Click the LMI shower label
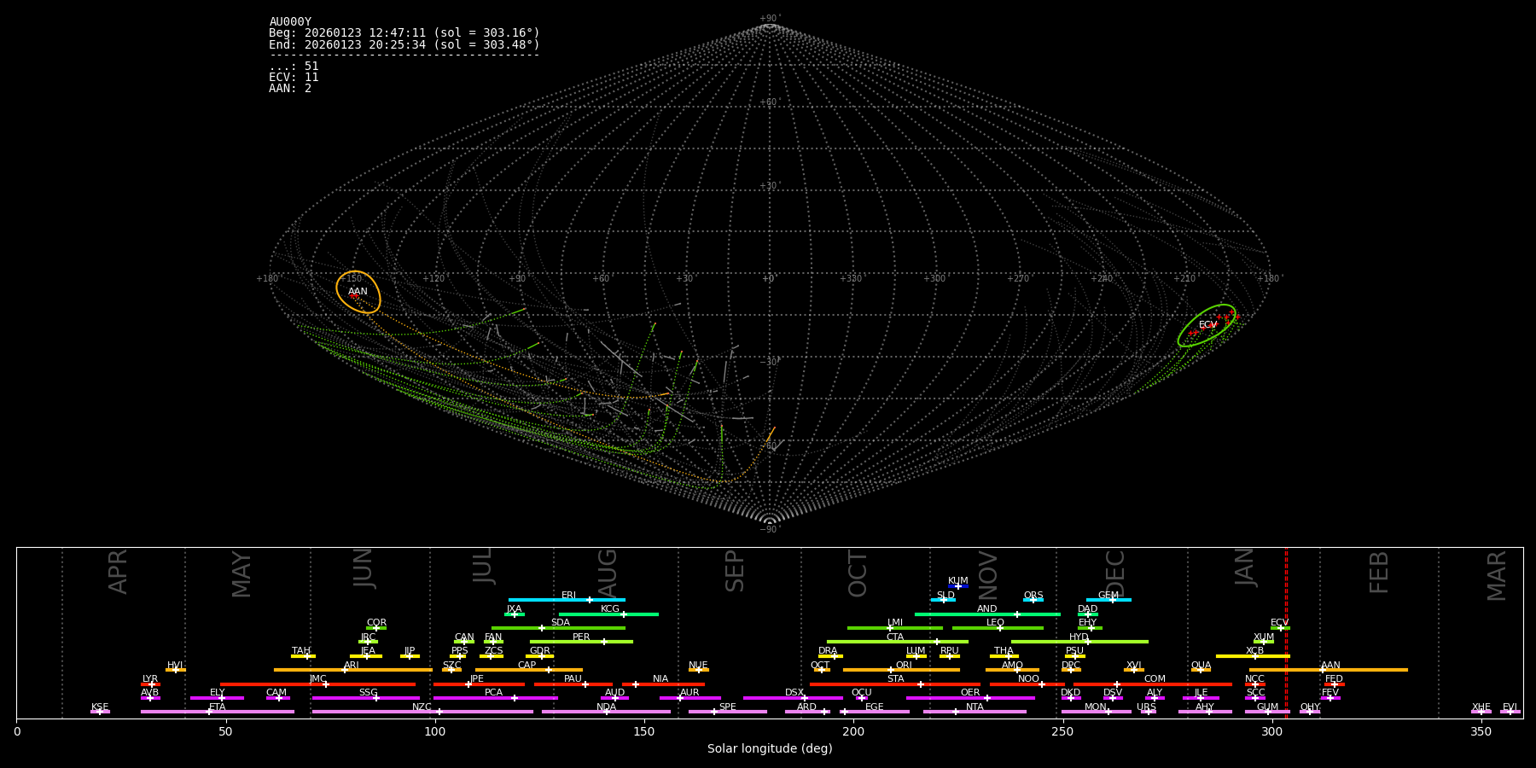This screenshot has width=1536, height=768. 895,623
